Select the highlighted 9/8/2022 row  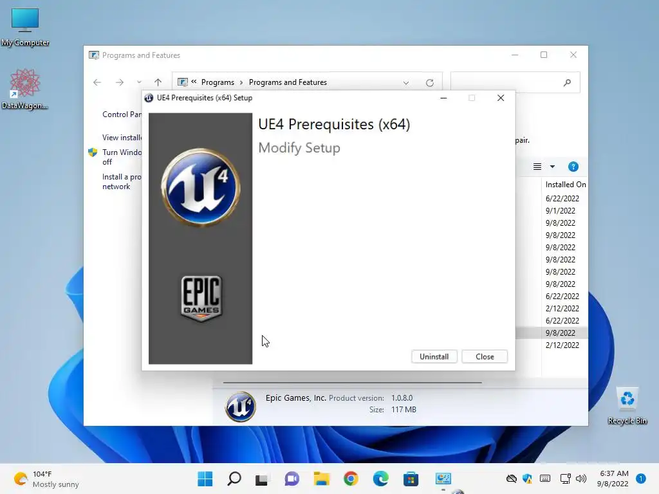pos(552,333)
